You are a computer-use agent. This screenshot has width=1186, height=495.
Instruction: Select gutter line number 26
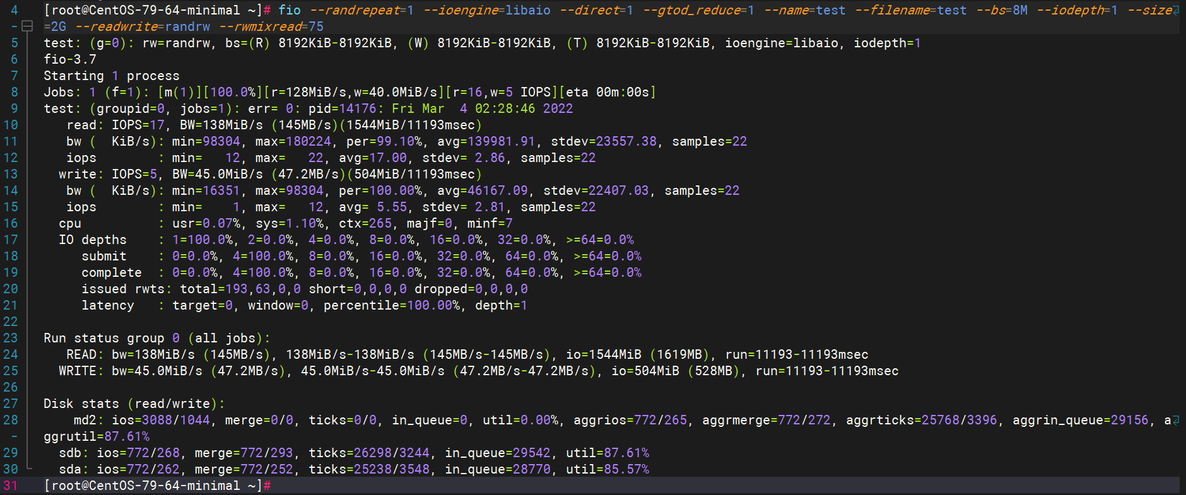(11, 387)
